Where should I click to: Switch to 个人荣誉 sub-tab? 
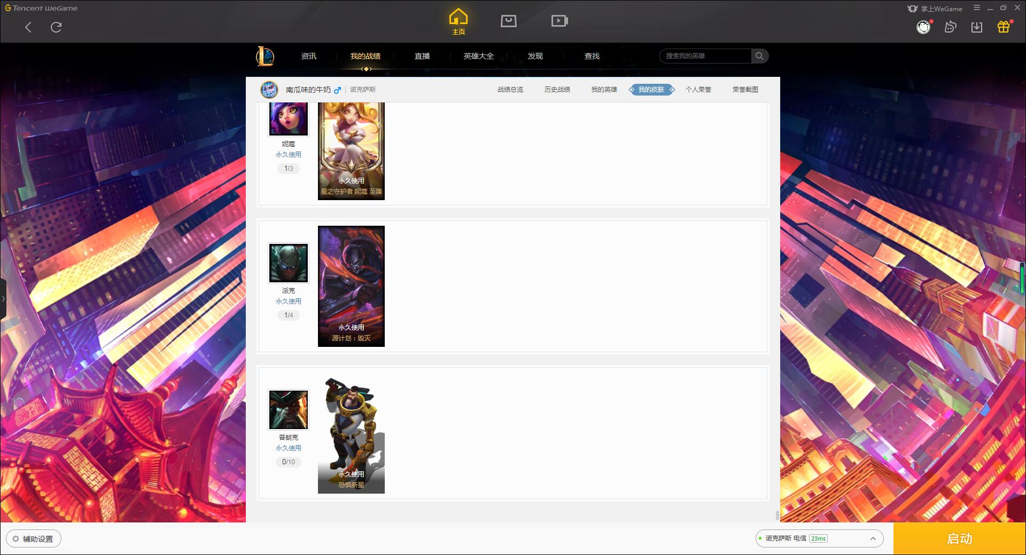[698, 90]
